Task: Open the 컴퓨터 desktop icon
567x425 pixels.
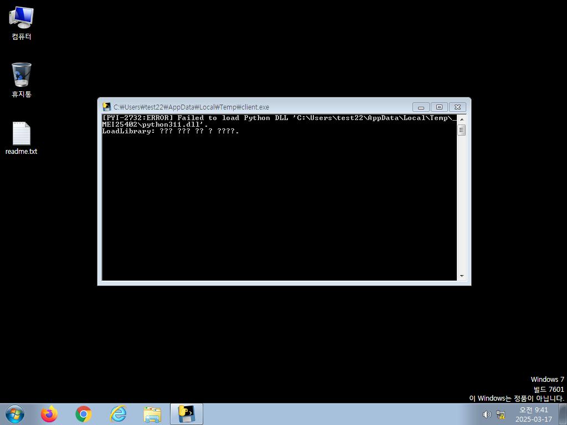Action: (22, 23)
